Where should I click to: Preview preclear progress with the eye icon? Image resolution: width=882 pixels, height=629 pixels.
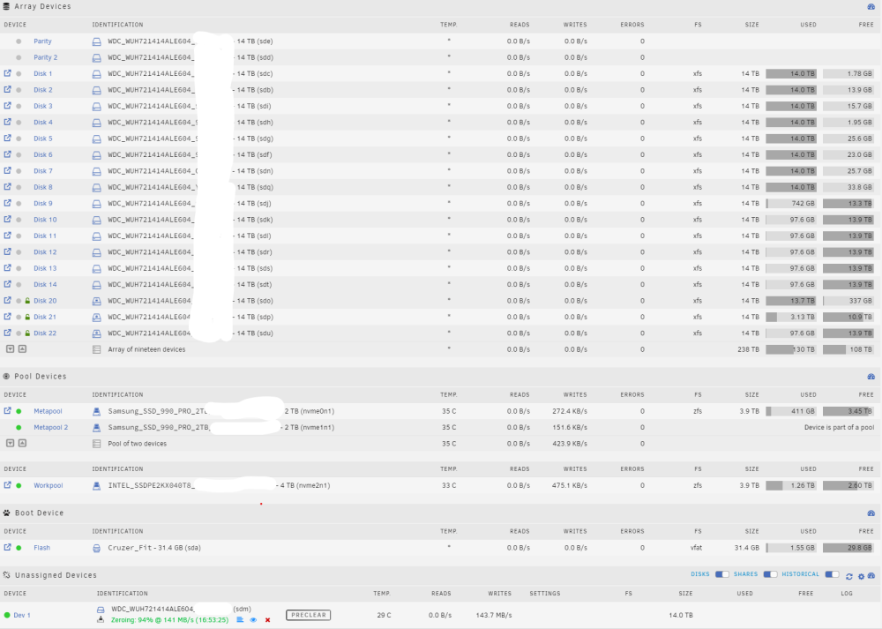pos(253,620)
